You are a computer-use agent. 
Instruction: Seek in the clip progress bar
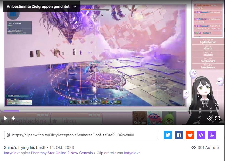click(111, 111)
